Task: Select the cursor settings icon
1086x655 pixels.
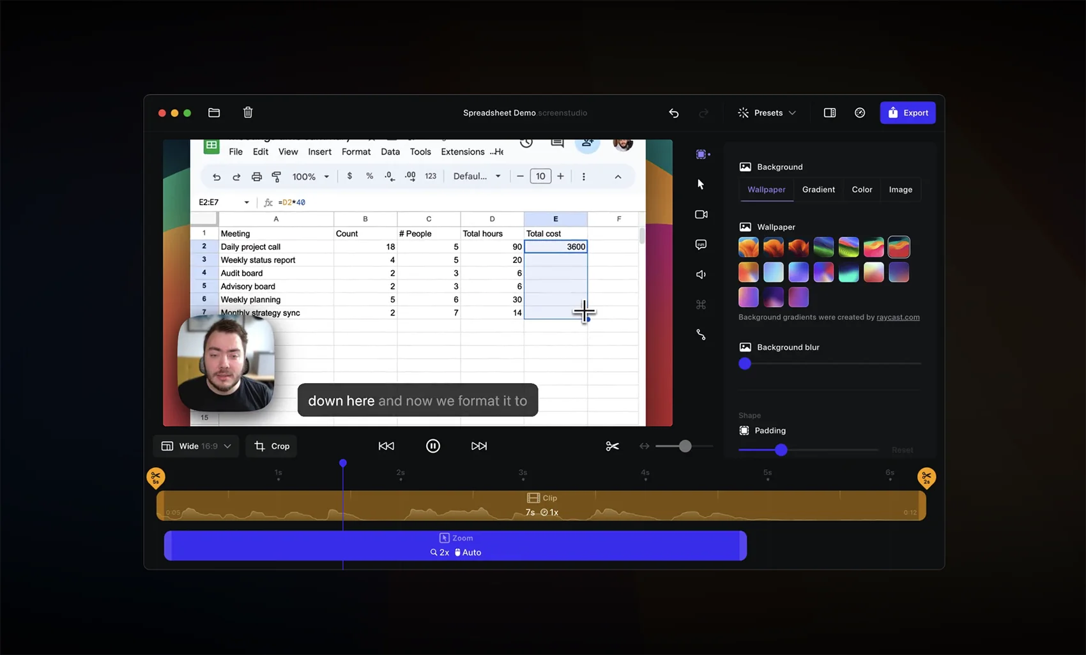Action: pos(701,184)
